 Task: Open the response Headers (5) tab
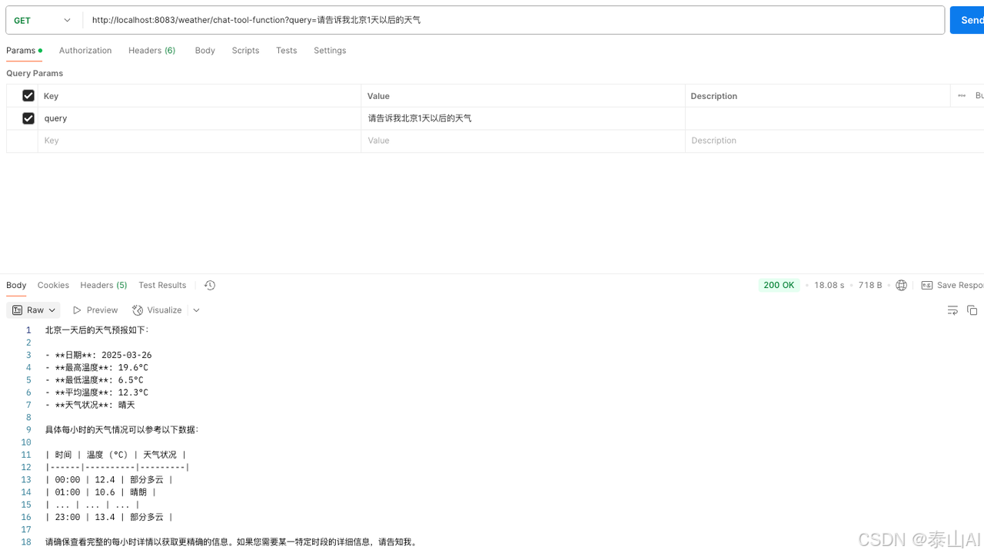coord(104,286)
